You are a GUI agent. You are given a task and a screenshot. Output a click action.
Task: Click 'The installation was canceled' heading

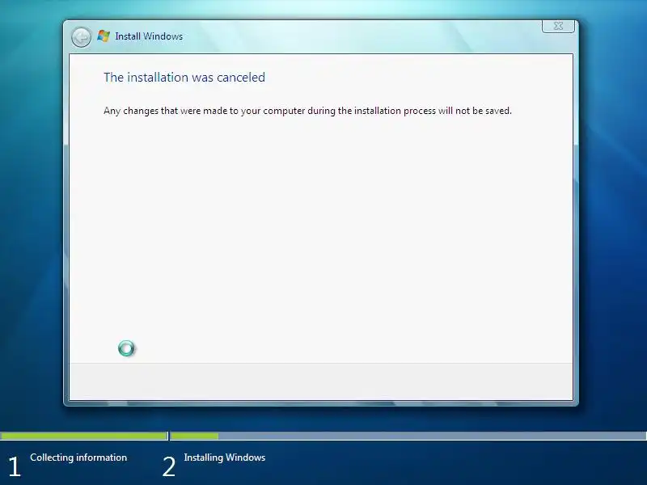[x=184, y=77]
